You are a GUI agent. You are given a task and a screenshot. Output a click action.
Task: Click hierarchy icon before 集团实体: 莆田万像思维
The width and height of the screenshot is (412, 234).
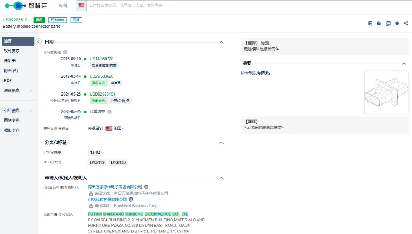(91, 194)
